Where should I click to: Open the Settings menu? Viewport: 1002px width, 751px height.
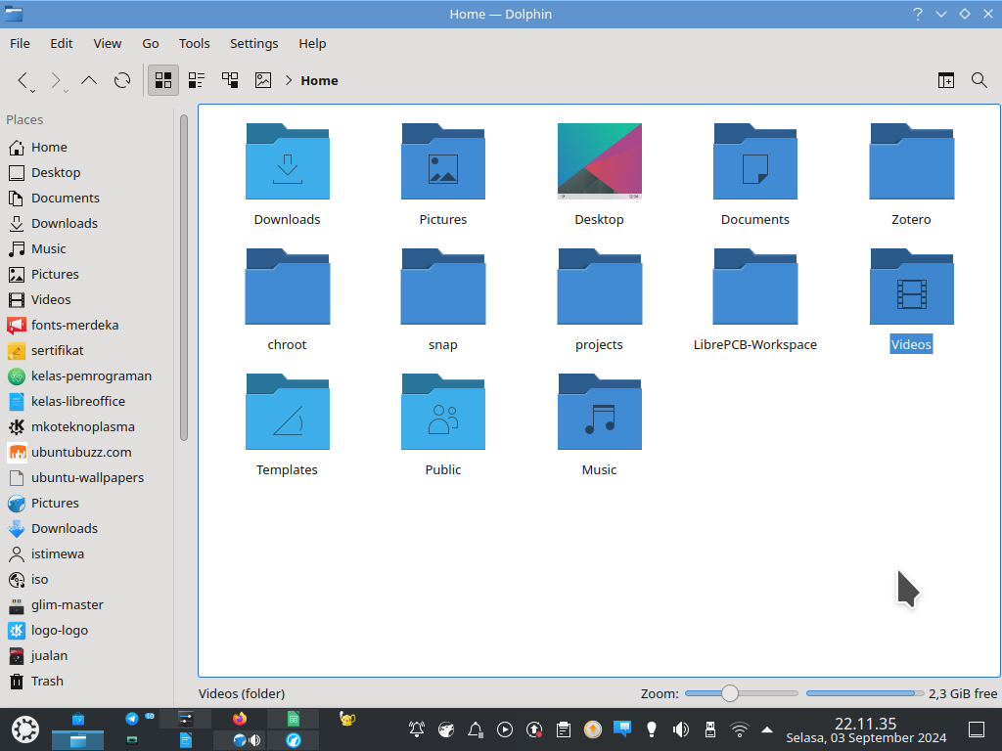[x=253, y=43]
